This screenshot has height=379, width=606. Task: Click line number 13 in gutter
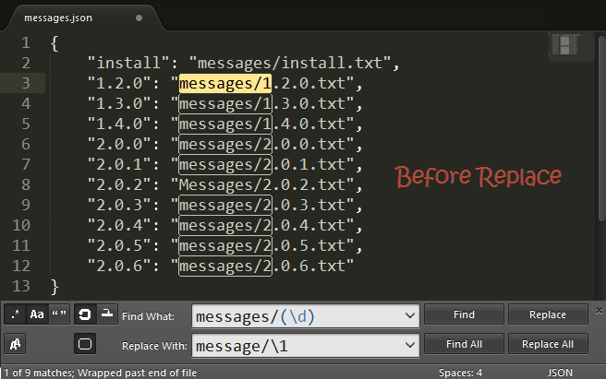pyautogui.click(x=21, y=287)
